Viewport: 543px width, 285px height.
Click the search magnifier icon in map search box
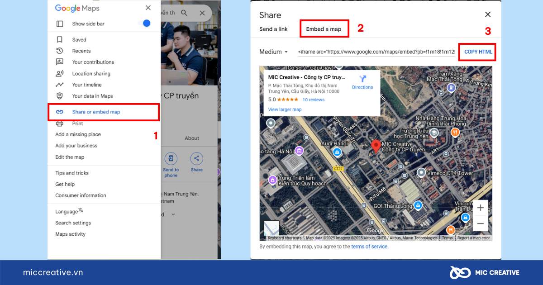pyautogui.click(x=184, y=13)
